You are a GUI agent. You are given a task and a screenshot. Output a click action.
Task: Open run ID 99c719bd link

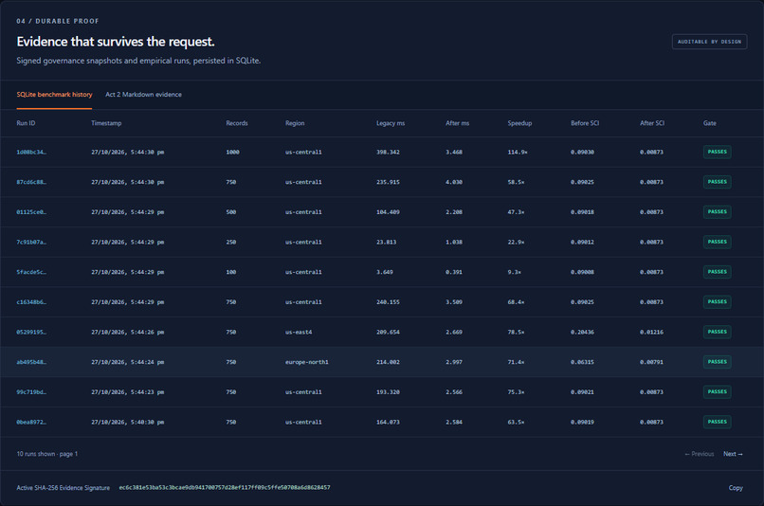[31, 392]
